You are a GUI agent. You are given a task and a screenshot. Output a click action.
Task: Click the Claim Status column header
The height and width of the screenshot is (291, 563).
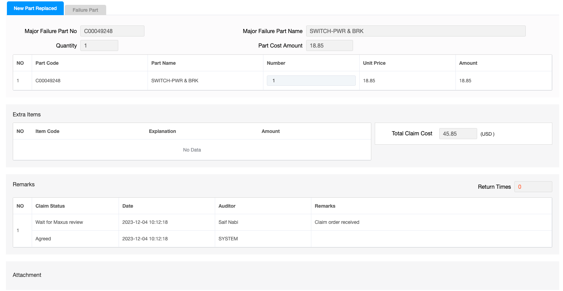click(50, 206)
